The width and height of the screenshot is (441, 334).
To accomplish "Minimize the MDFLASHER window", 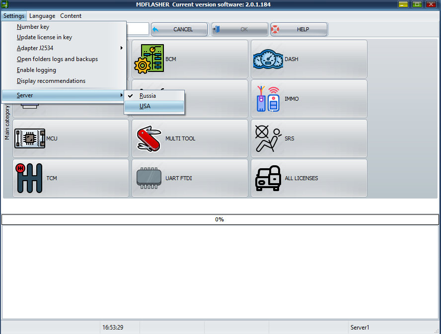I will point(403,4).
